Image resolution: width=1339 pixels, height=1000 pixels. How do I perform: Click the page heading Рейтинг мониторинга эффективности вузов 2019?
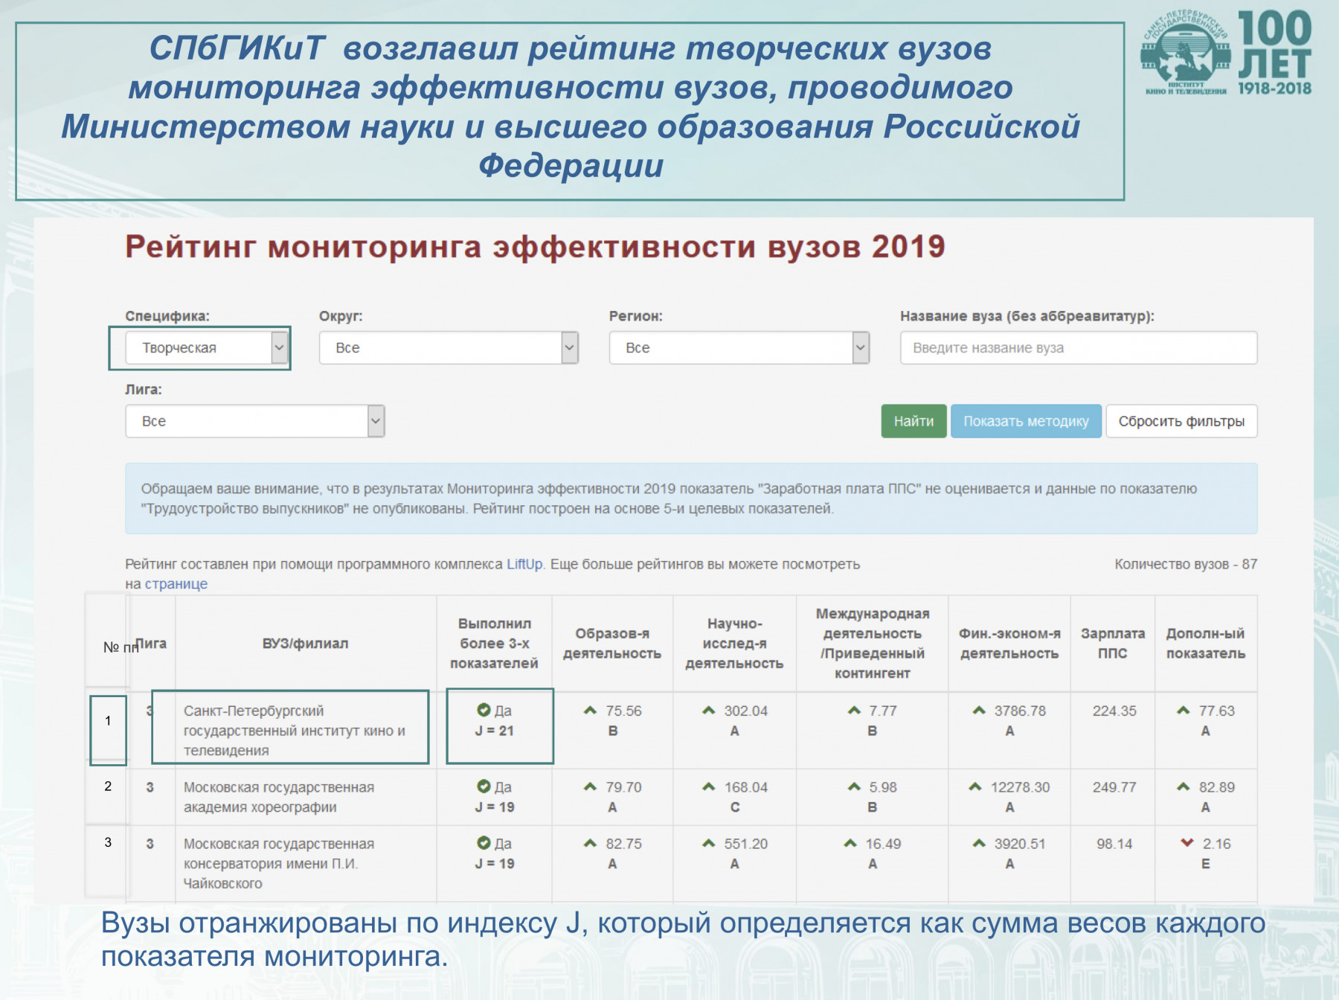pos(535,246)
